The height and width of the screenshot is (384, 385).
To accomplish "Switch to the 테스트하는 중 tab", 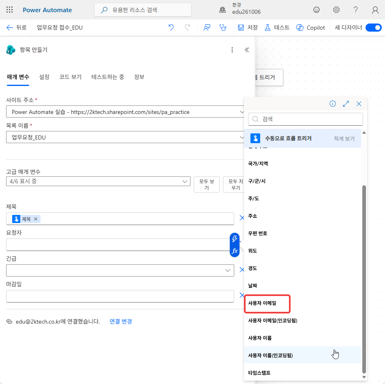I will [107, 77].
